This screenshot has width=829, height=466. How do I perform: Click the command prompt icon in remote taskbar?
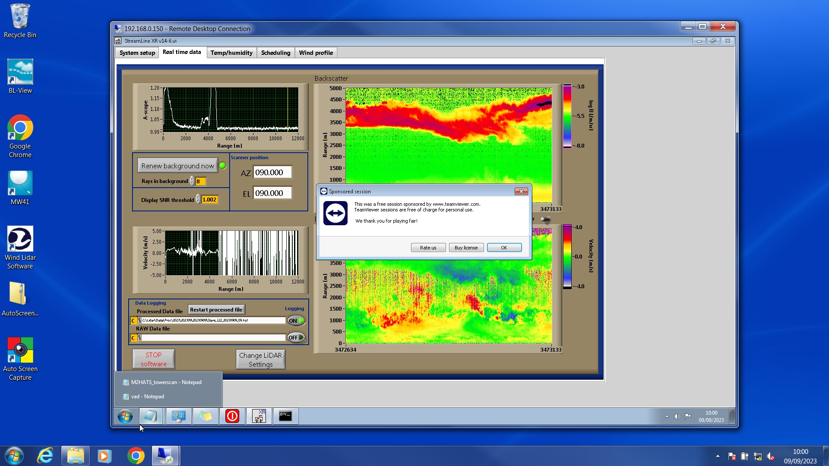(x=285, y=416)
